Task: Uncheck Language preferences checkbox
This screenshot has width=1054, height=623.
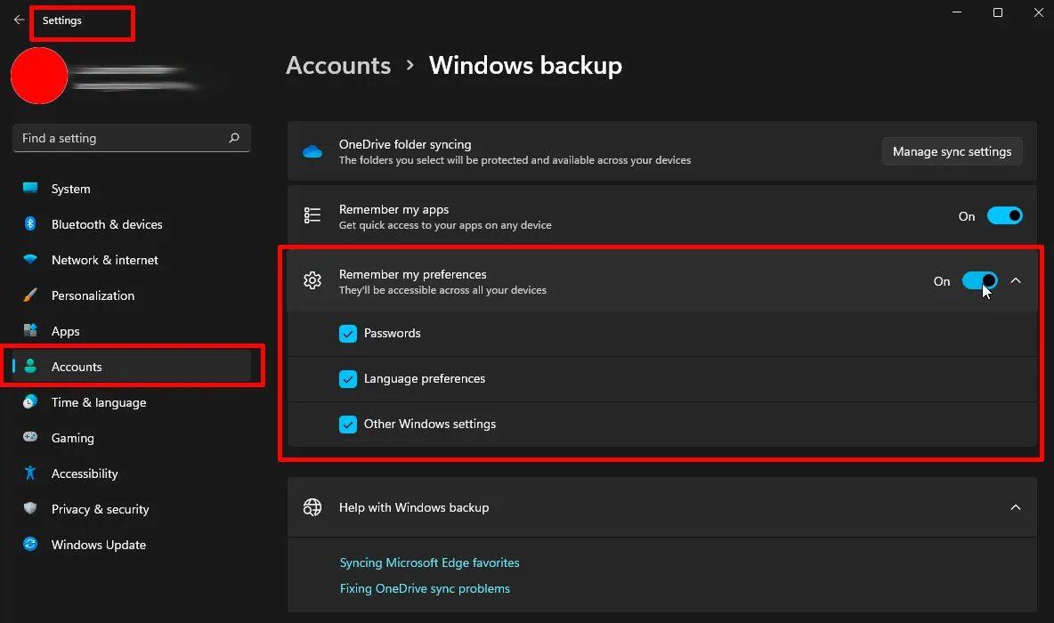Action: click(348, 379)
